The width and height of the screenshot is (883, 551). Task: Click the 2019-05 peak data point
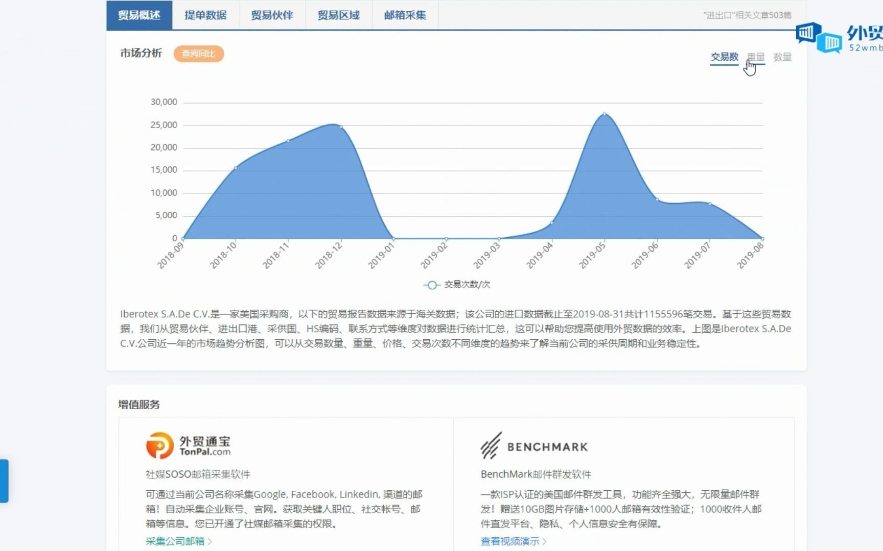(x=605, y=114)
